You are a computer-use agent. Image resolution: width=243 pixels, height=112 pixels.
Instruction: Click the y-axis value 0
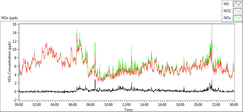tap(16, 92)
